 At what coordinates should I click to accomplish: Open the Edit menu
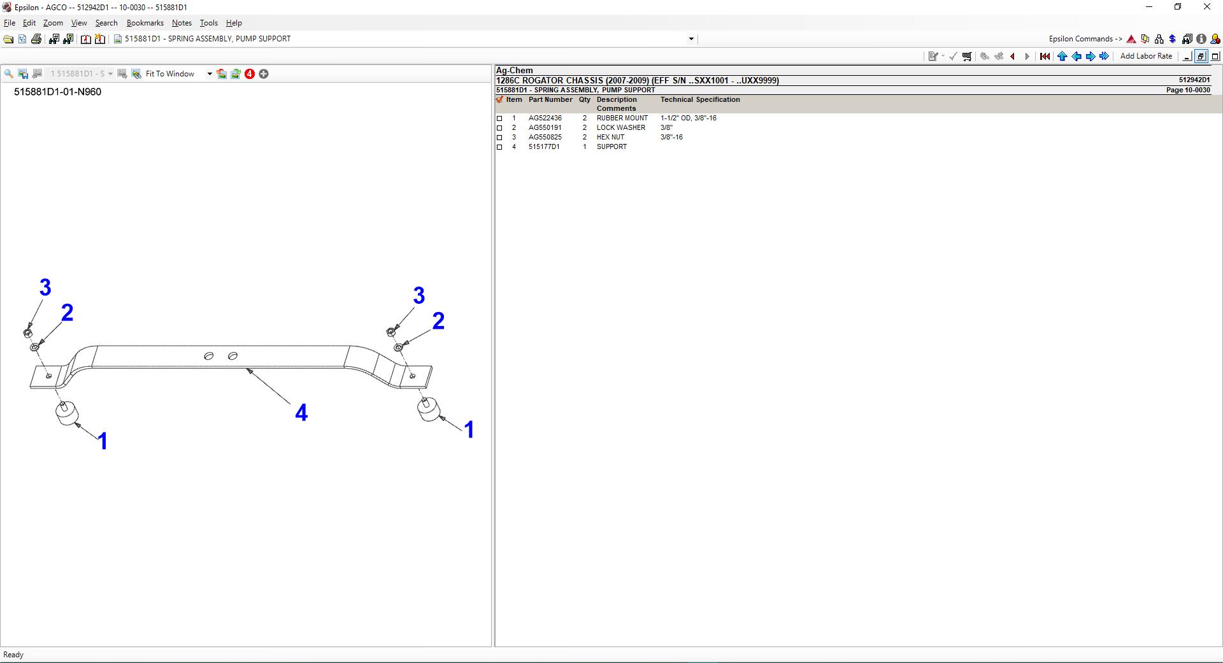[x=29, y=23]
